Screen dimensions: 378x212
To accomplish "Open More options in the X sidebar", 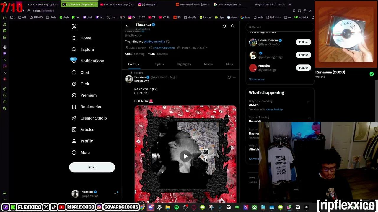I will point(81,153).
